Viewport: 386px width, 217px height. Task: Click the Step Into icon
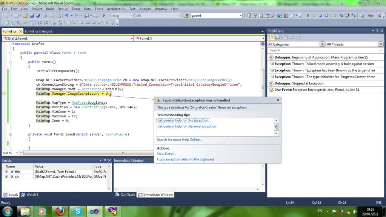click(x=341, y=15)
